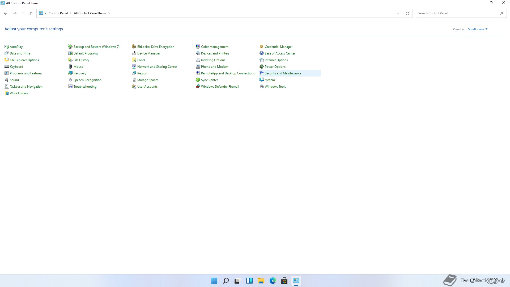Open Programs and Features icon

coord(7,73)
